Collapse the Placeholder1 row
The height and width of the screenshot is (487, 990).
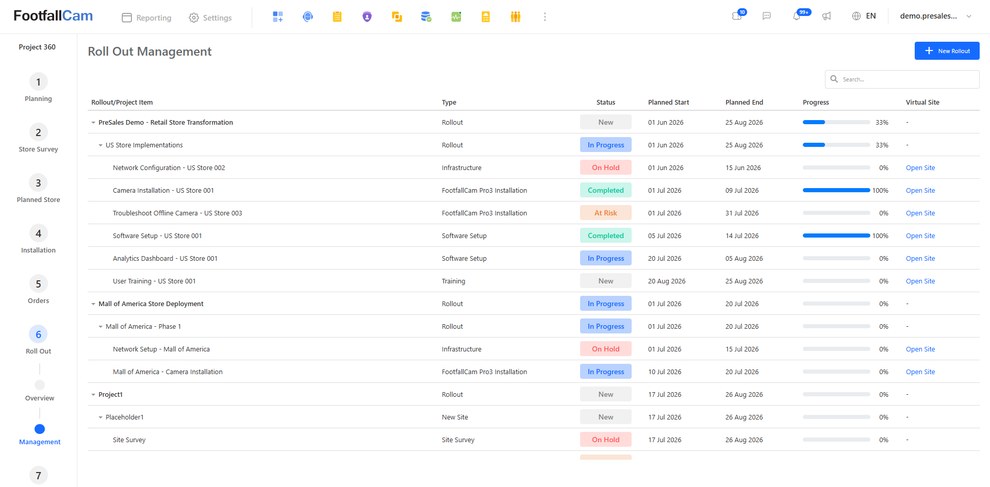click(x=101, y=417)
